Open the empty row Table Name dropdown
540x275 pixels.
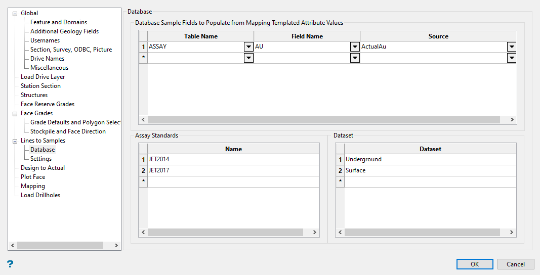tap(248, 58)
